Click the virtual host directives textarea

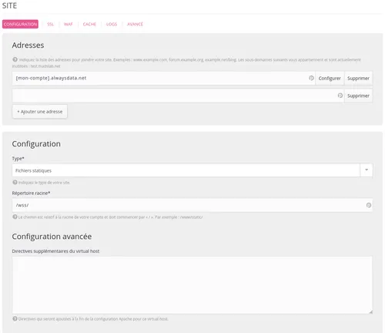point(192,285)
